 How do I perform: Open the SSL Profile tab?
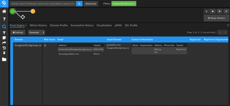coord(131,25)
